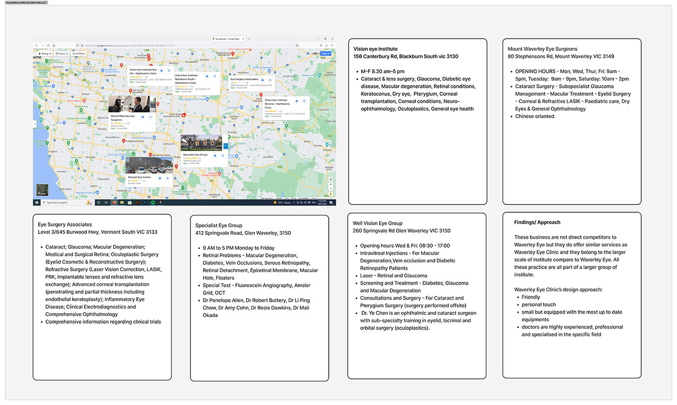Viewport: 677px width, 405px height.
Task: Open the Rating filter dropdown
Action: tap(44, 54)
